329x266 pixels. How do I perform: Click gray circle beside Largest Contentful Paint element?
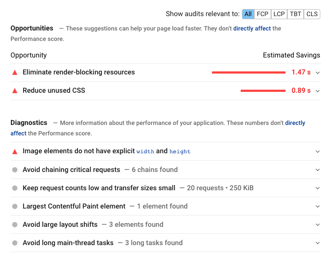pyautogui.click(x=14, y=206)
